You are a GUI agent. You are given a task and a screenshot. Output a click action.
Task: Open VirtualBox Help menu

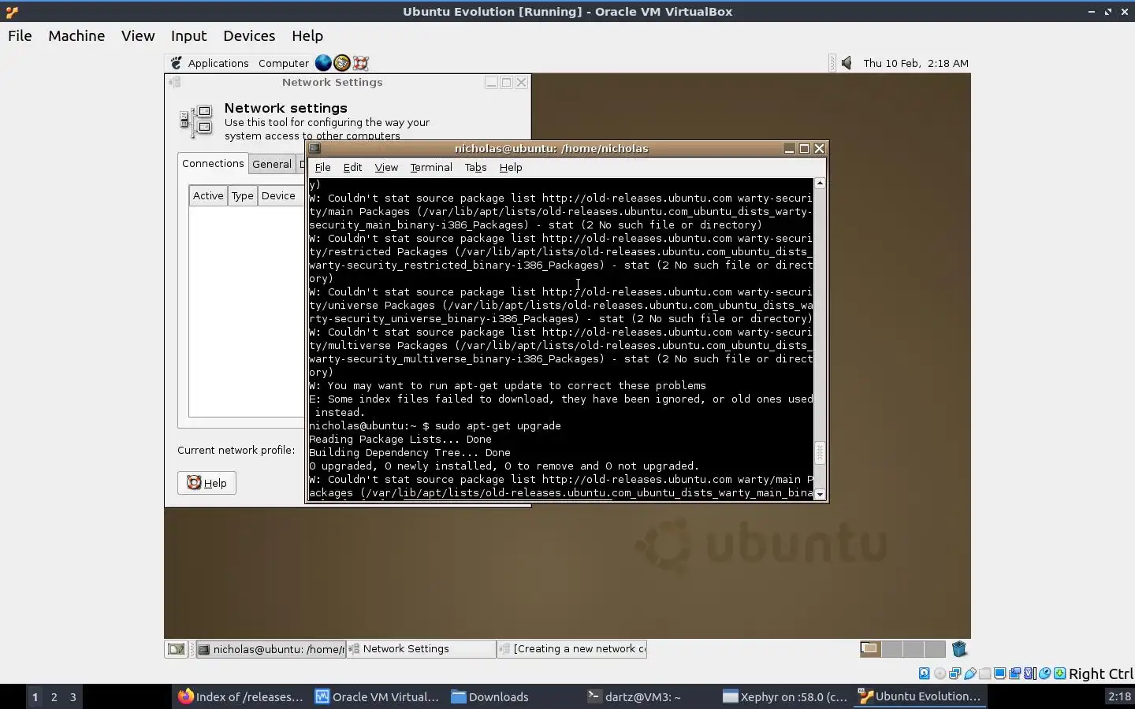[x=307, y=35]
